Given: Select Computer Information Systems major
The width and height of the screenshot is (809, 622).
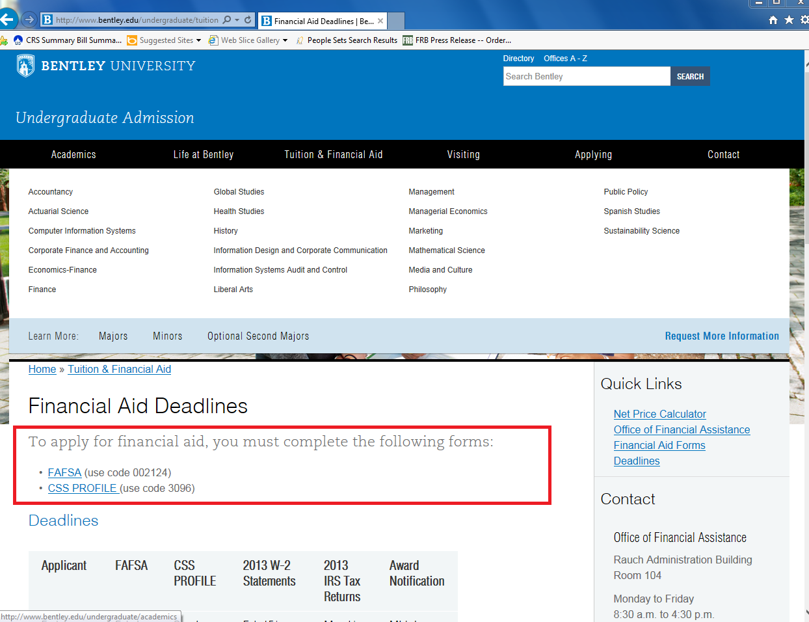Looking at the screenshot, I should [82, 231].
